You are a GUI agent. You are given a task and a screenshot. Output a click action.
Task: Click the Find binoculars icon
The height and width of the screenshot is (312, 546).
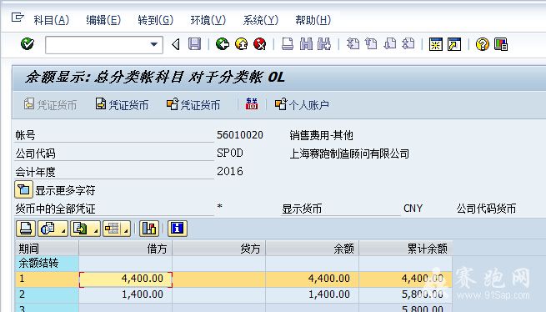[306, 44]
